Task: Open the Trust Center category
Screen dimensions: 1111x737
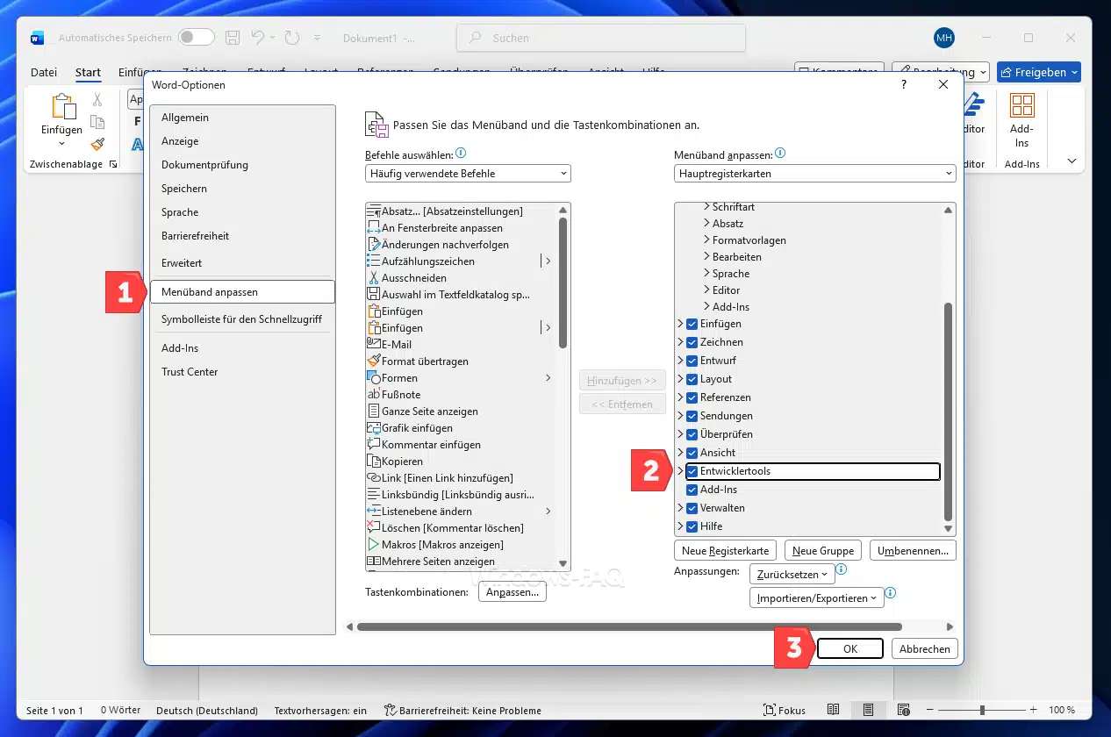Action: pyautogui.click(x=190, y=372)
